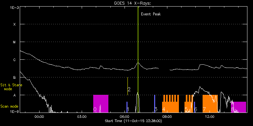
Task: Click the Start Time axis caption
Action: [x=133, y=121]
